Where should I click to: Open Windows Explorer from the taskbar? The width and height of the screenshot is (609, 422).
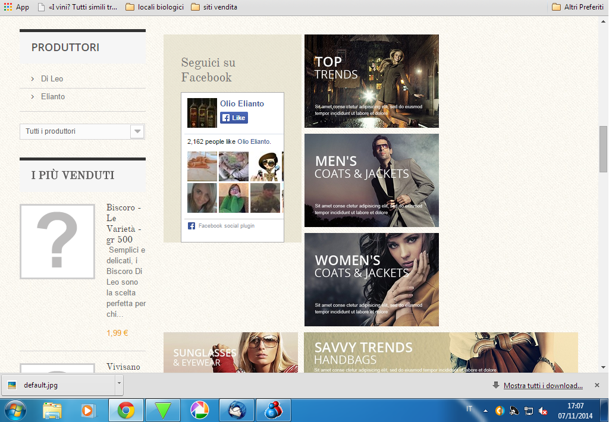pyautogui.click(x=52, y=411)
